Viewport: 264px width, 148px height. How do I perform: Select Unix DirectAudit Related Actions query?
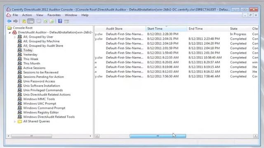[47, 95]
